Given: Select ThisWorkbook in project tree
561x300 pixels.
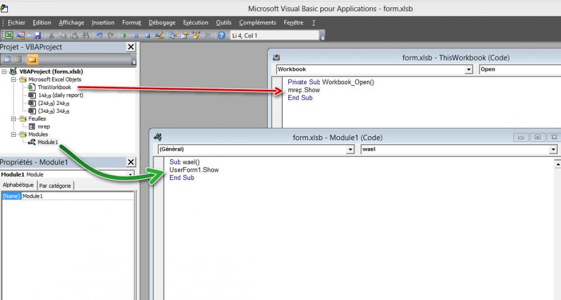Looking at the screenshot, I should pyautogui.click(x=54, y=87).
